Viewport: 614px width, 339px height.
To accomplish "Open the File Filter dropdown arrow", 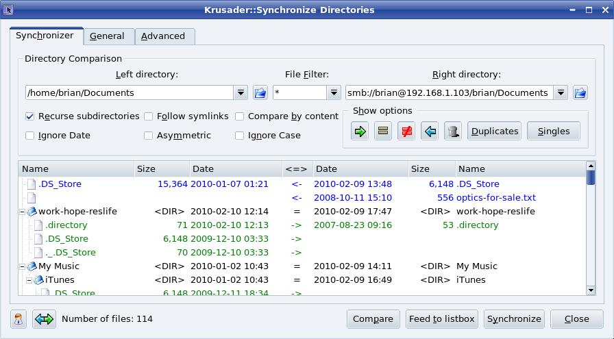I will [334, 92].
